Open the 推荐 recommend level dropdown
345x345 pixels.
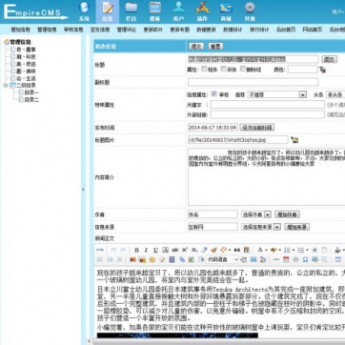pos(276,94)
